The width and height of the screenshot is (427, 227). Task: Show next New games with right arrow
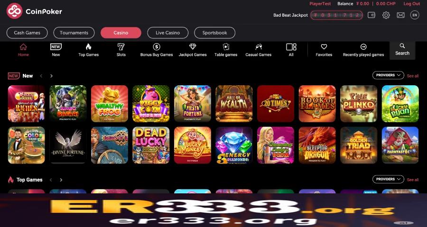[x=51, y=76]
